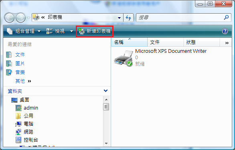Viewport: 235px width, 150px height.
Task: Click the admin user folder icon
Action: click(18, 108)
